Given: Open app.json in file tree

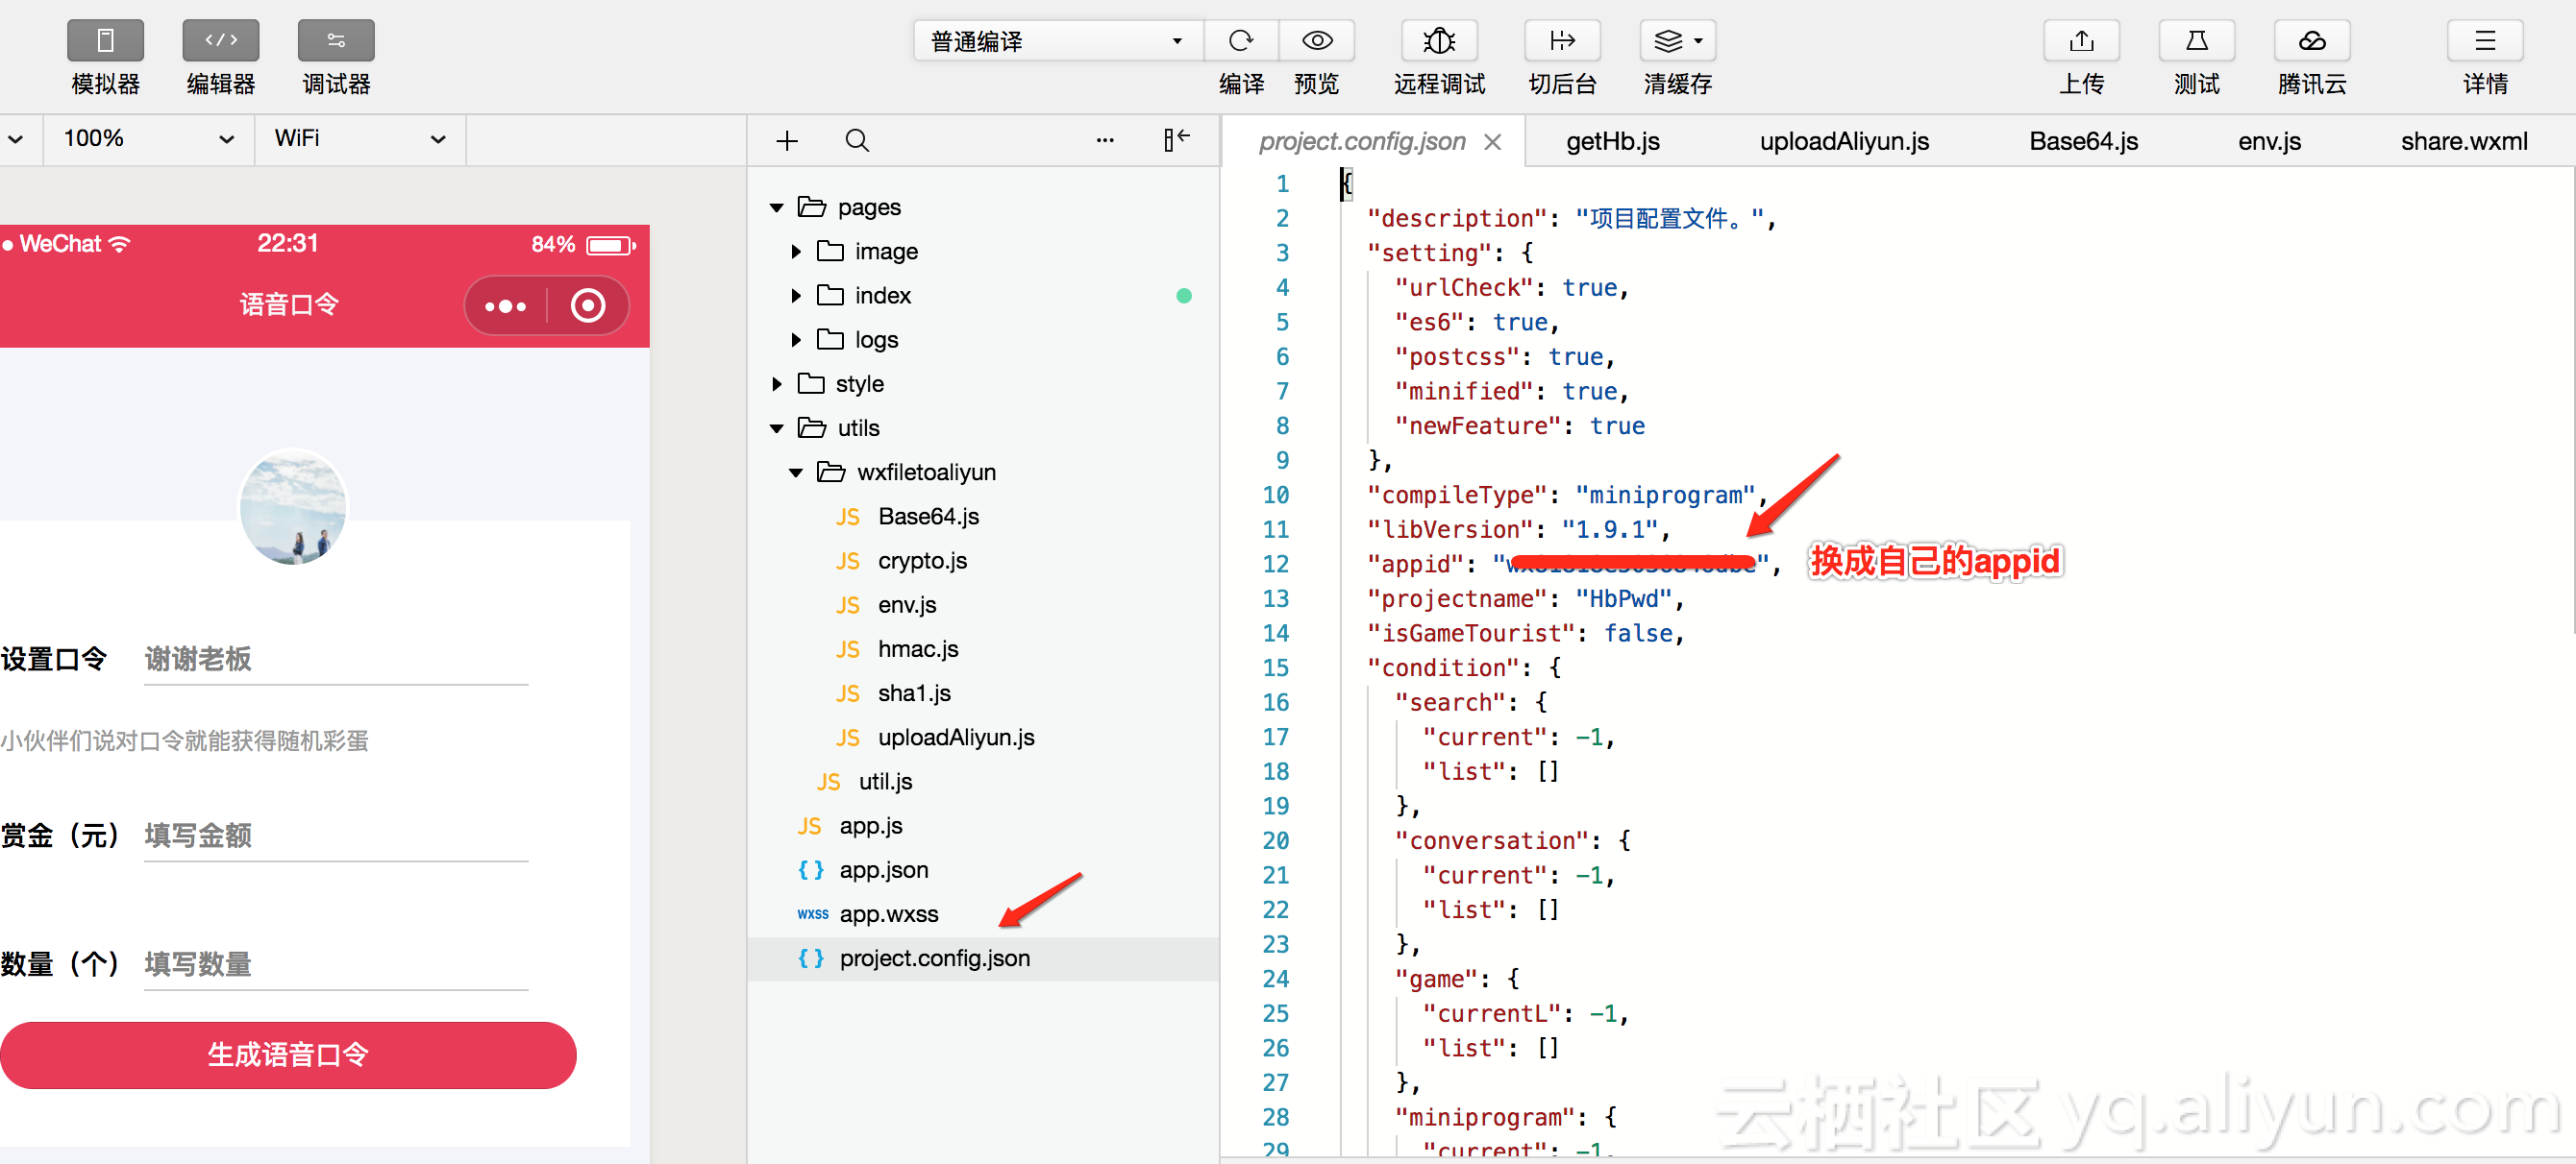Looking at the screenshot, I should (883, 870).
